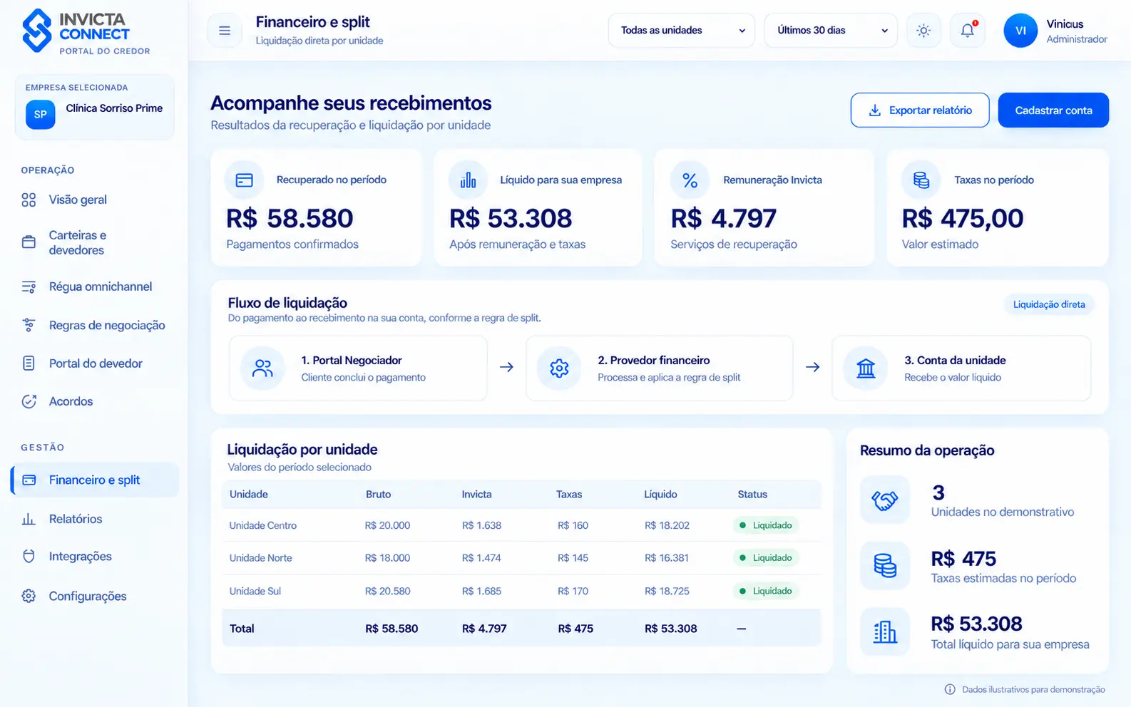Open the Últimos 30 dias dropdown
The width and height of the screenshot is (1131, 707).
pos(831,31)
